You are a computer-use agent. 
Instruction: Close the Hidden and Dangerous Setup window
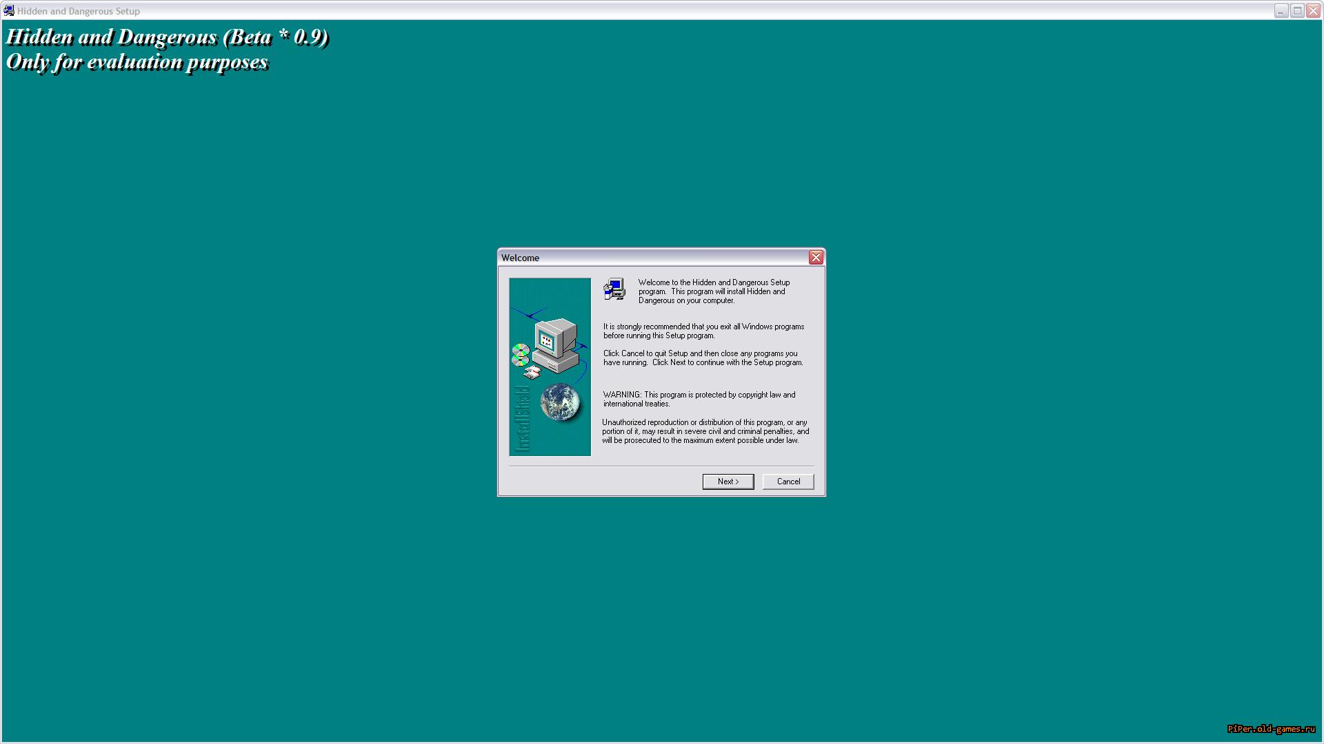coord(1314,11)
